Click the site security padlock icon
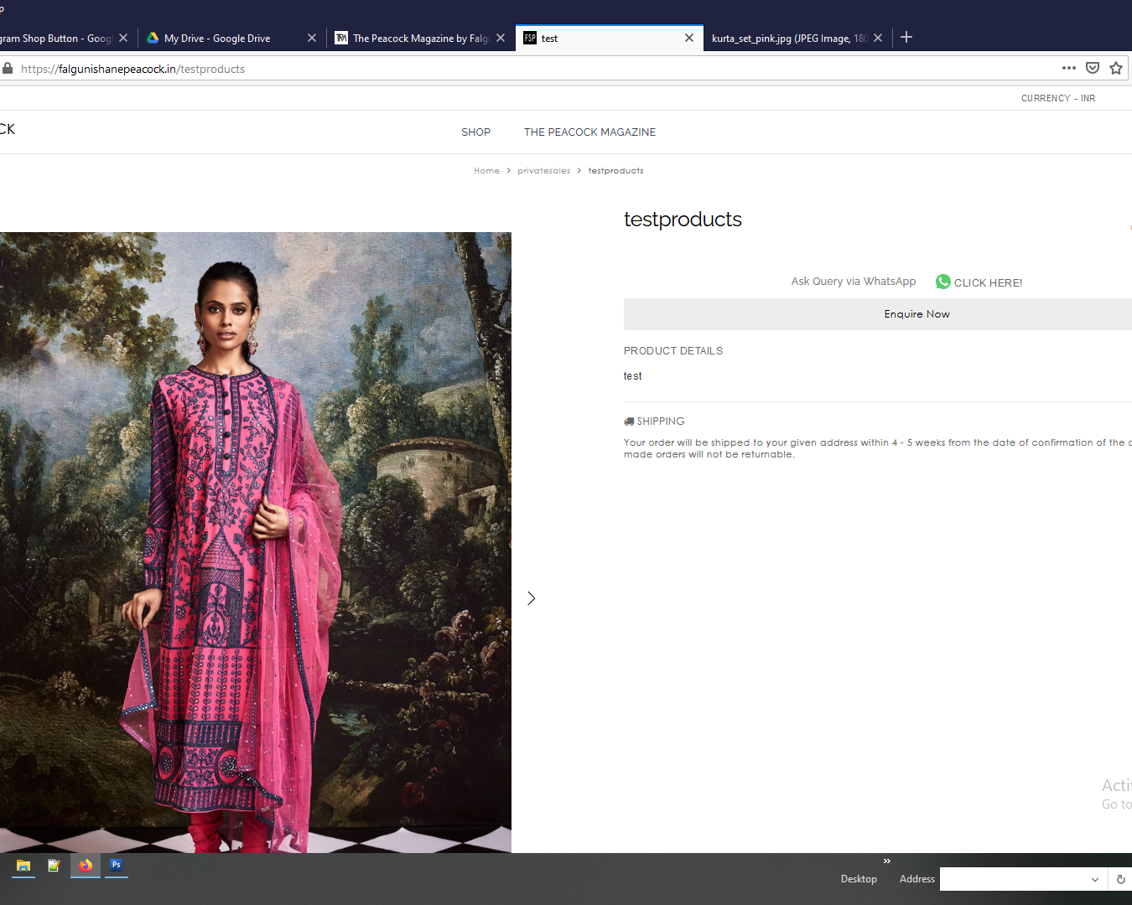The image size is (1132, 905). [x=8, y=69]
